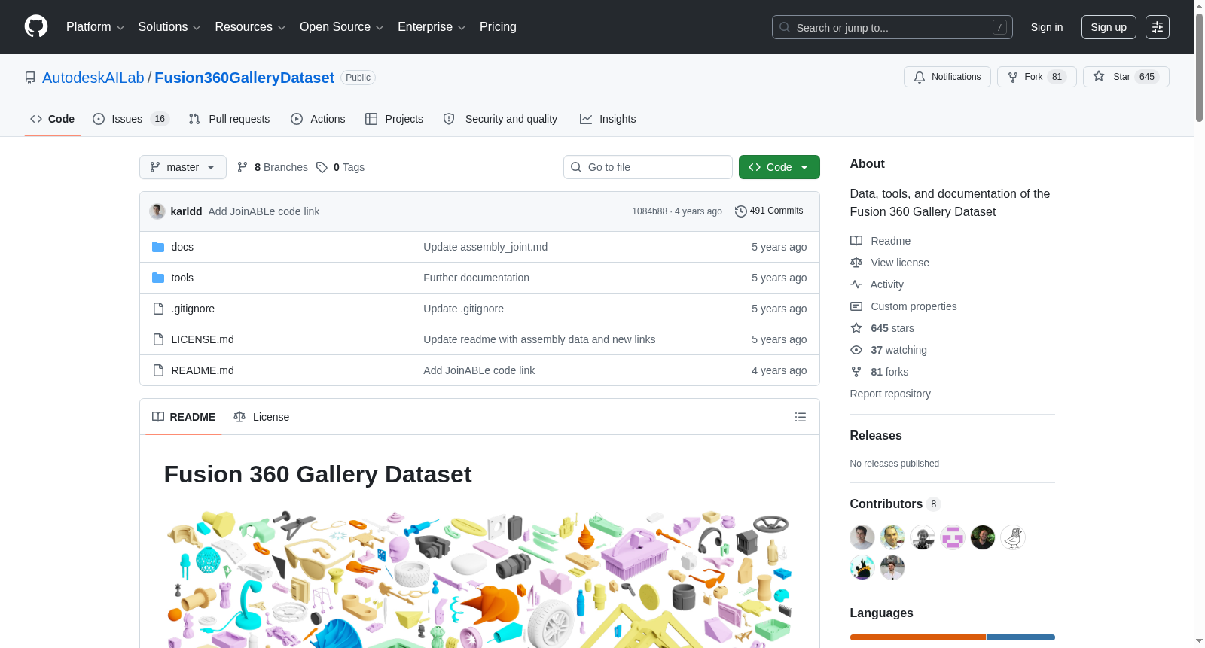
Task: Click the tags label icon
Action: [x=322, y=167]
